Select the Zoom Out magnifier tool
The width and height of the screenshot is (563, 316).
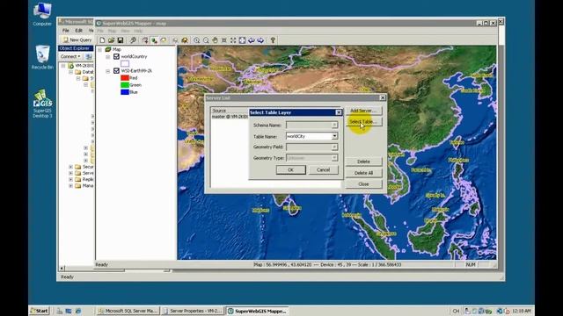(x=206, y=40)
